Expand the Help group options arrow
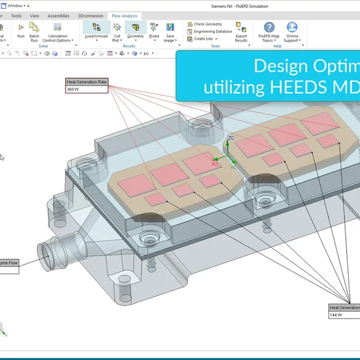Image resolution: width=360 pixels, height=360 pixels. point(303,45)
